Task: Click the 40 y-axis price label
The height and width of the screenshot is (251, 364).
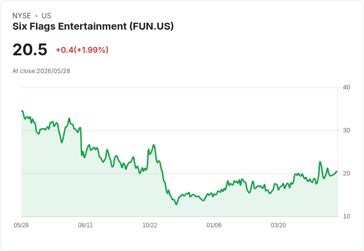Action: tap(346, 87)
